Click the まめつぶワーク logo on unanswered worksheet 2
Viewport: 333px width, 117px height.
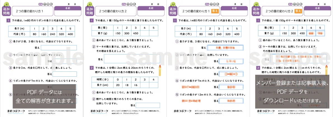pyautogui.click(x=100, y=111)
